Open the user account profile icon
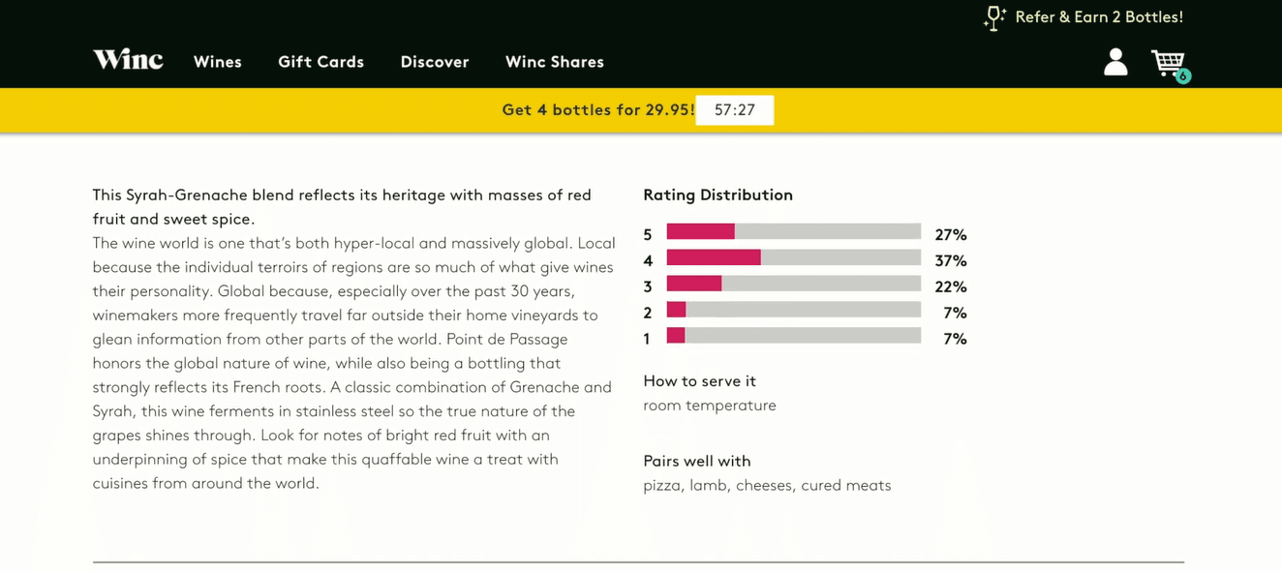The image size is (1282, 571). [1115, 62]
